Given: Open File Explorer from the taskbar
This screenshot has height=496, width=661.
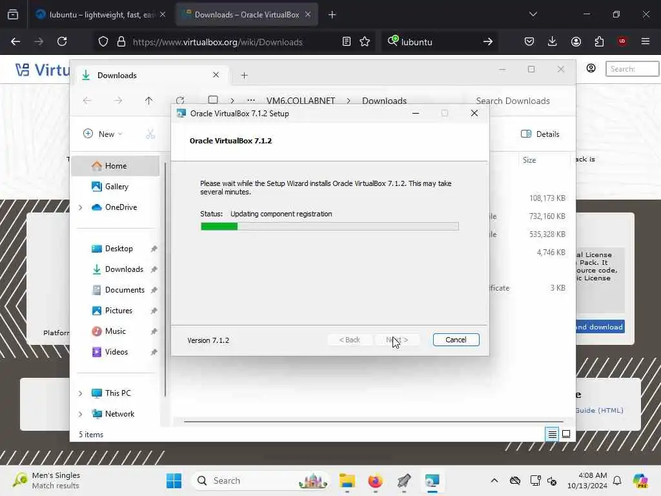Looking at the screenshot, I should [347, 480].
